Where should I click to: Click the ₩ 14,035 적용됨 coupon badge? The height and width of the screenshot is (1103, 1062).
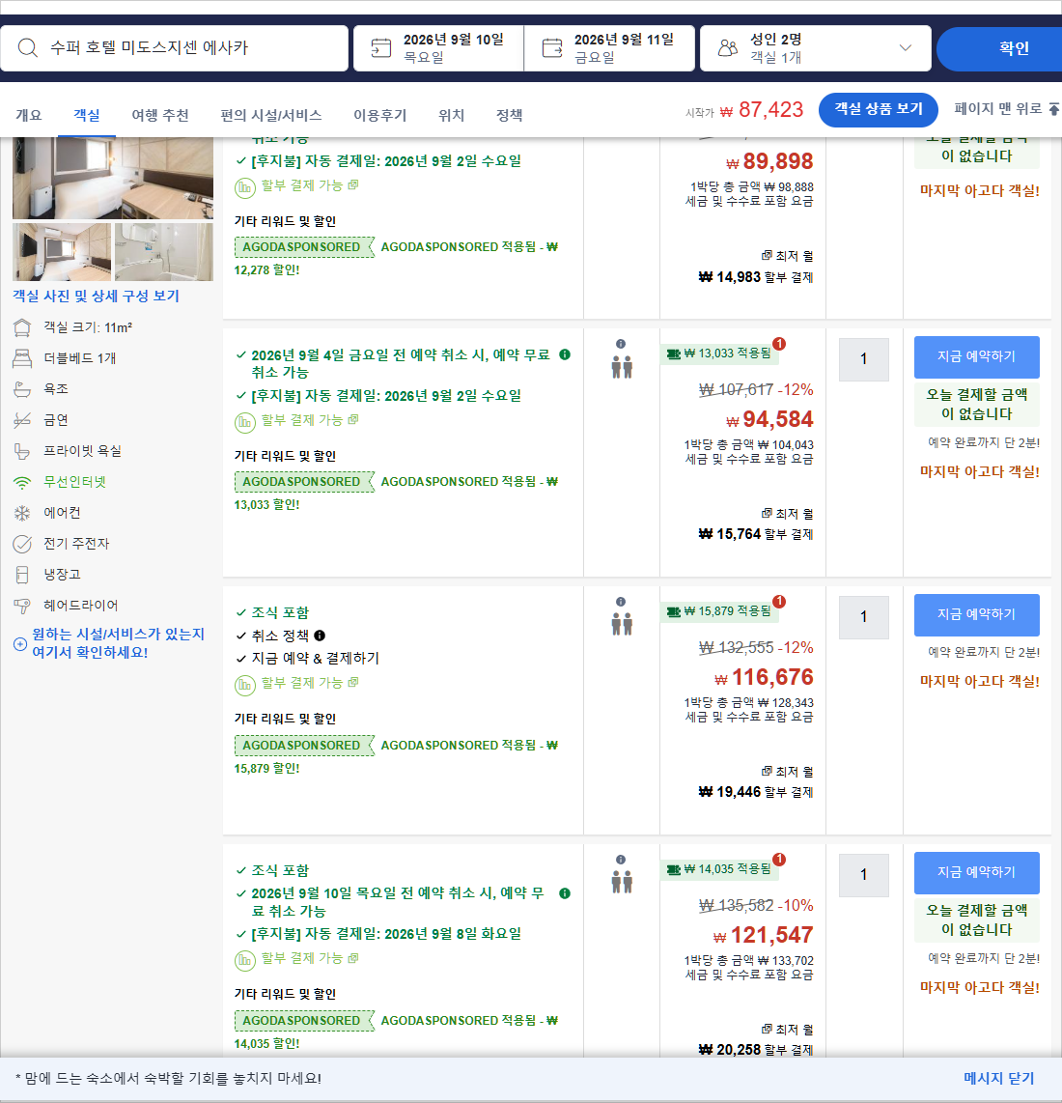[x=719, y=869]
